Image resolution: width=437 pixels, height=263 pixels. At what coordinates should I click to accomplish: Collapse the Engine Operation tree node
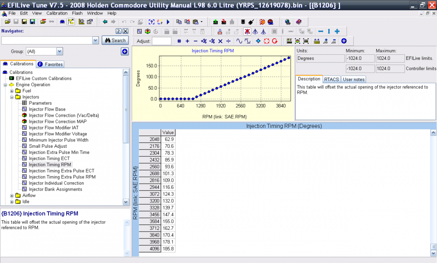(5, 85)
